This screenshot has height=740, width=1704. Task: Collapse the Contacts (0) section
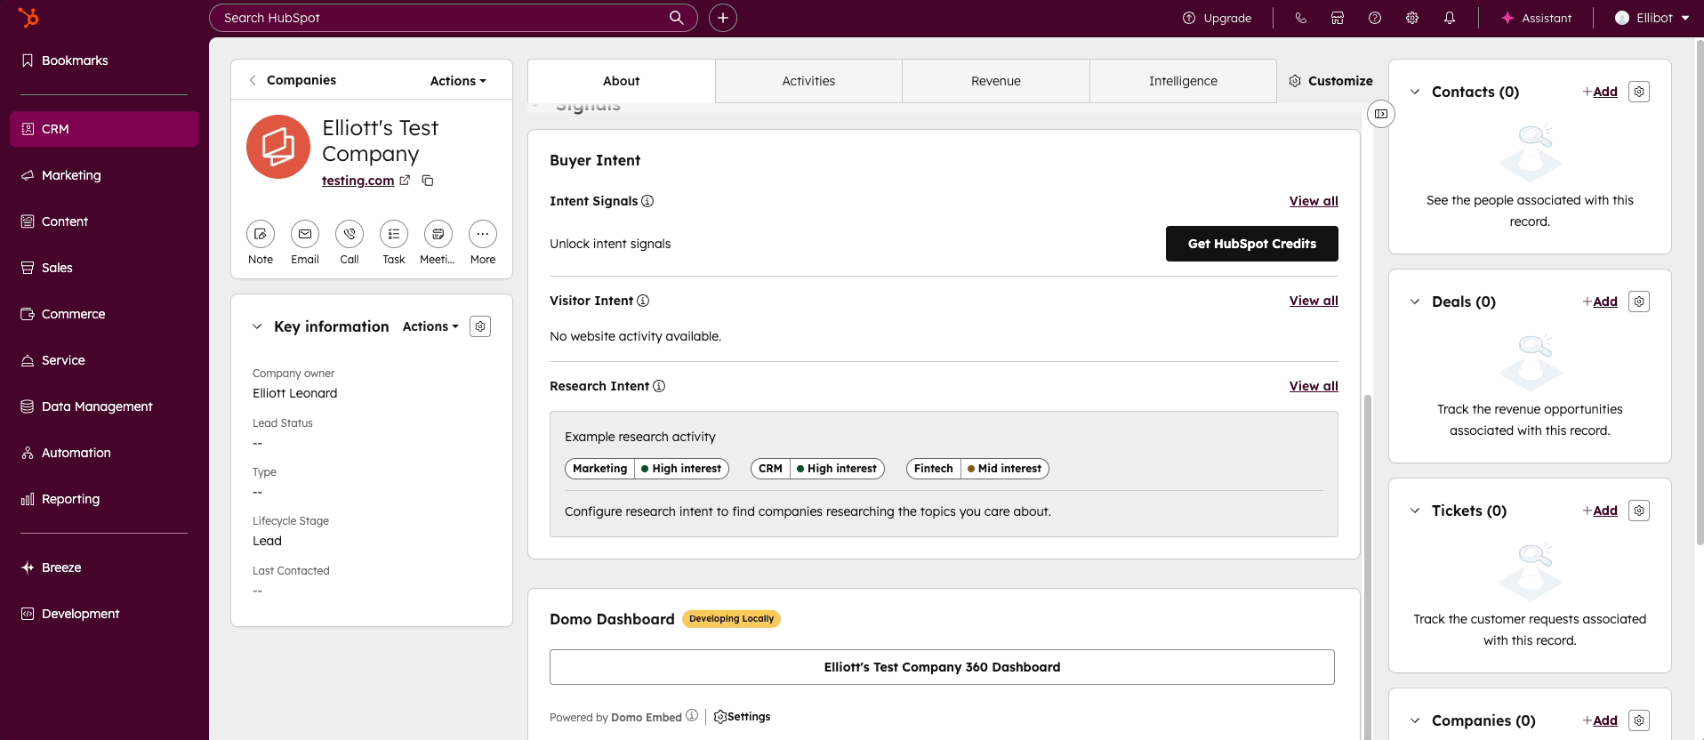[x=1415, y=92]
